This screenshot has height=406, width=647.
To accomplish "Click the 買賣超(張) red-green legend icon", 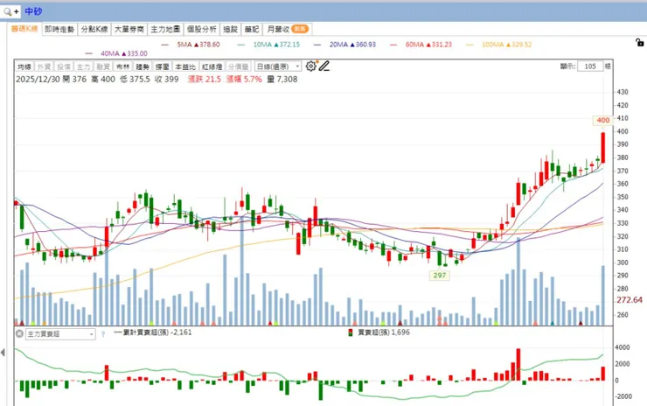I will click(351, 332).
